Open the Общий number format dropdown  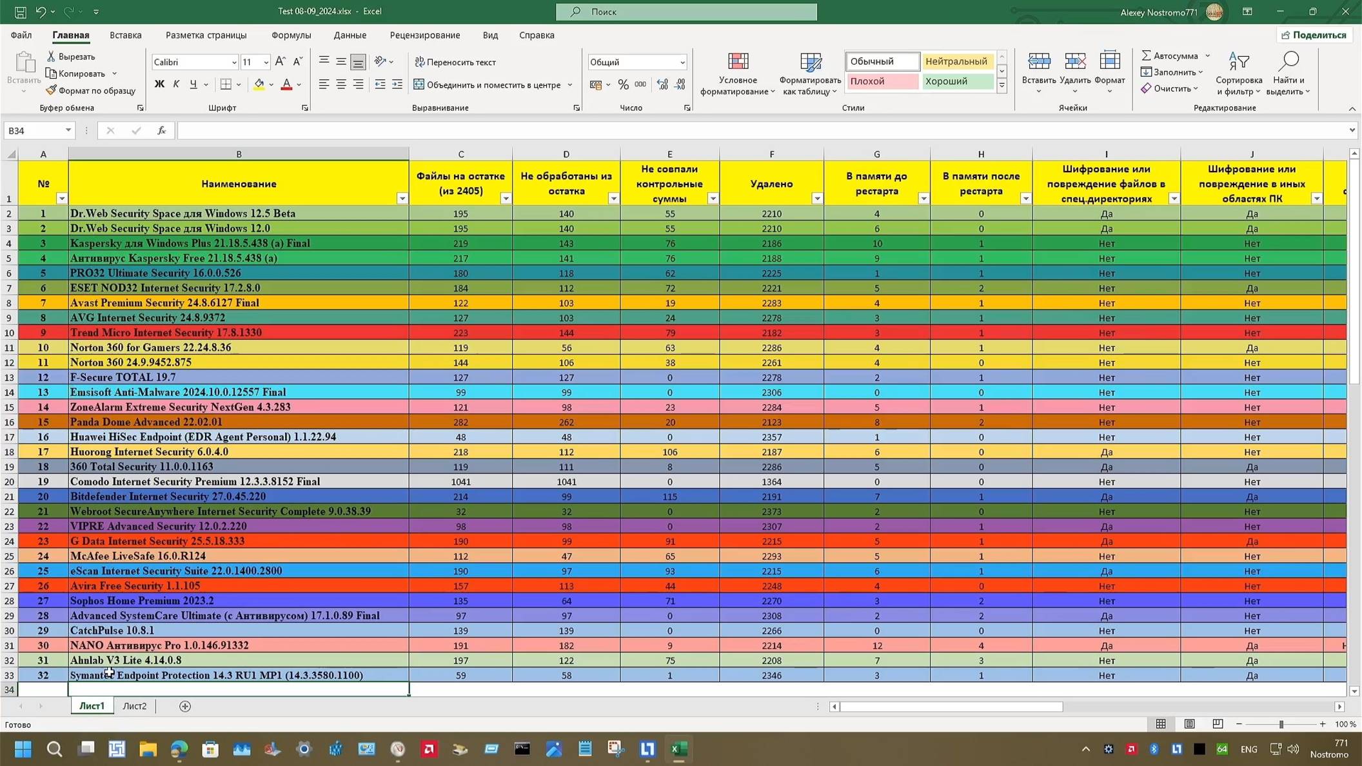pyautogui.click(x=682, y=63)
